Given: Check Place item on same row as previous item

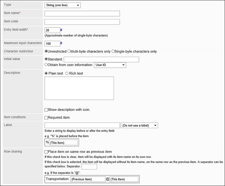Looking at the screenshot, I should tap(46, 152).
